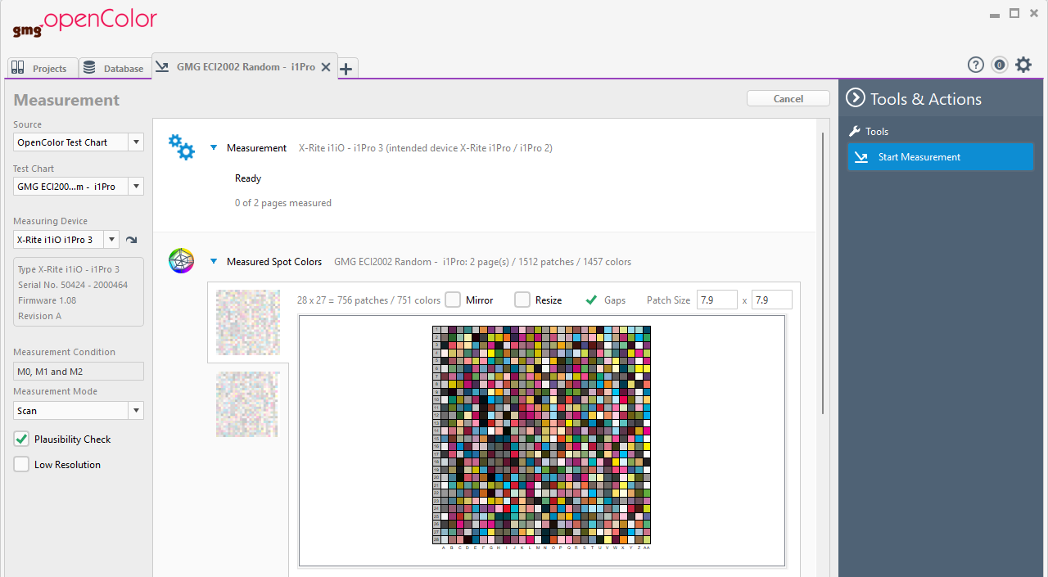This screenshot has width=1048, height=577.
Task: Open the Help question mark icon
Action: pos(975,65)
